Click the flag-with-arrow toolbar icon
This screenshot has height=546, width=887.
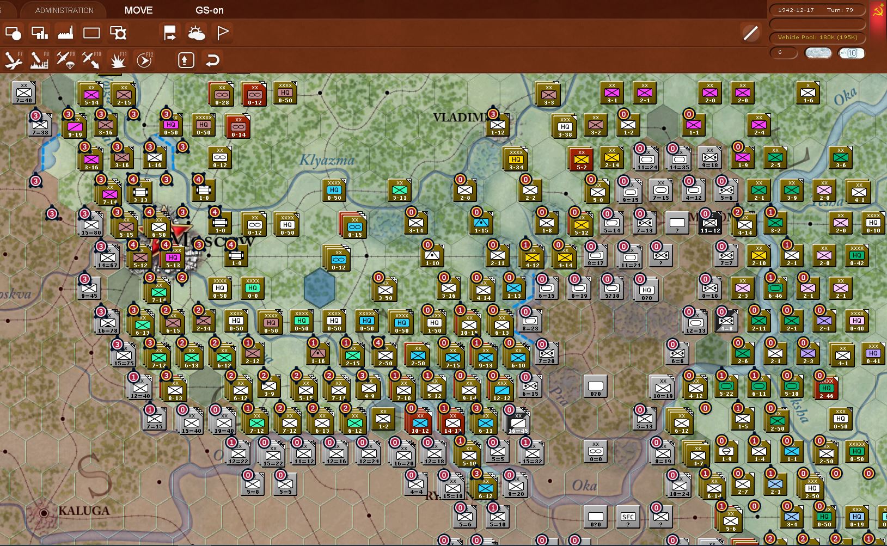(170, 33)
